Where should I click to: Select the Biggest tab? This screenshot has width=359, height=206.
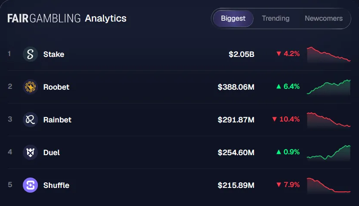pos(233,19)
